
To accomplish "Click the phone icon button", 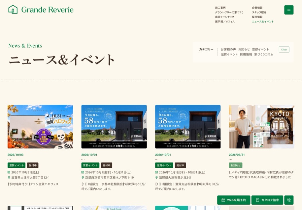I will 289,200.
